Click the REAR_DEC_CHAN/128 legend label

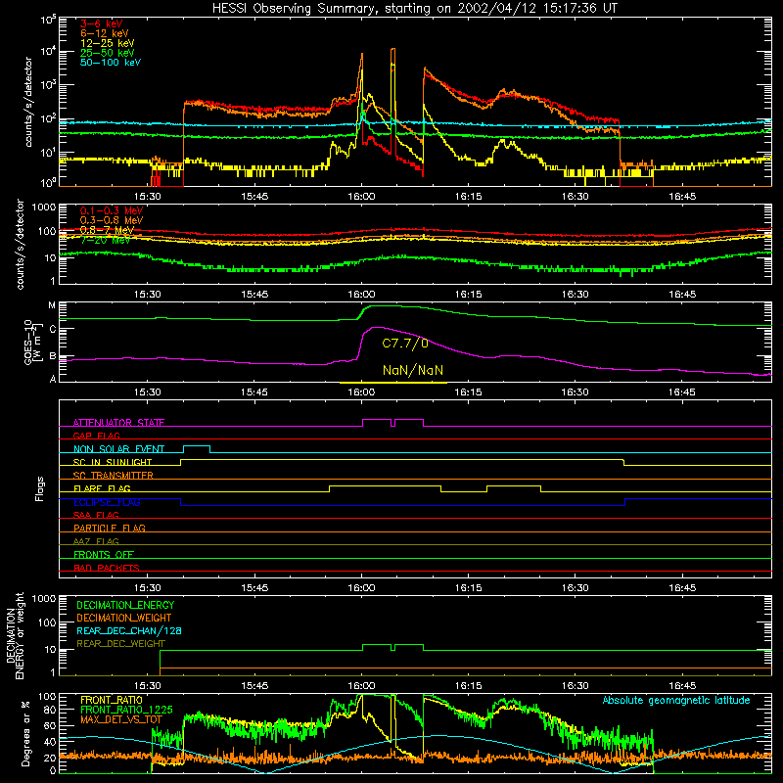(x=129, y=630)
